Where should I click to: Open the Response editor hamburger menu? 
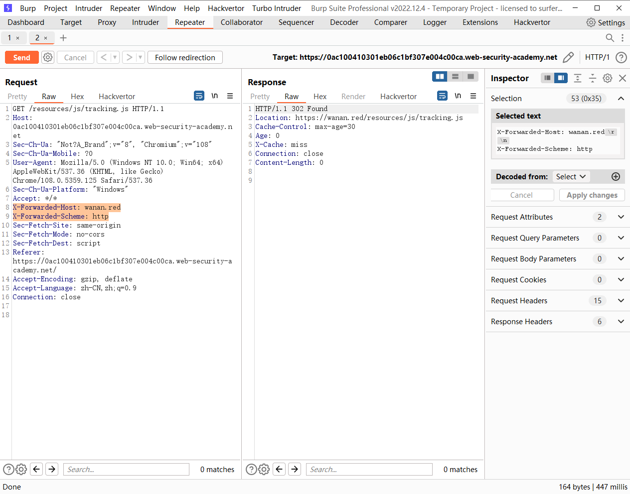[473, 96]
